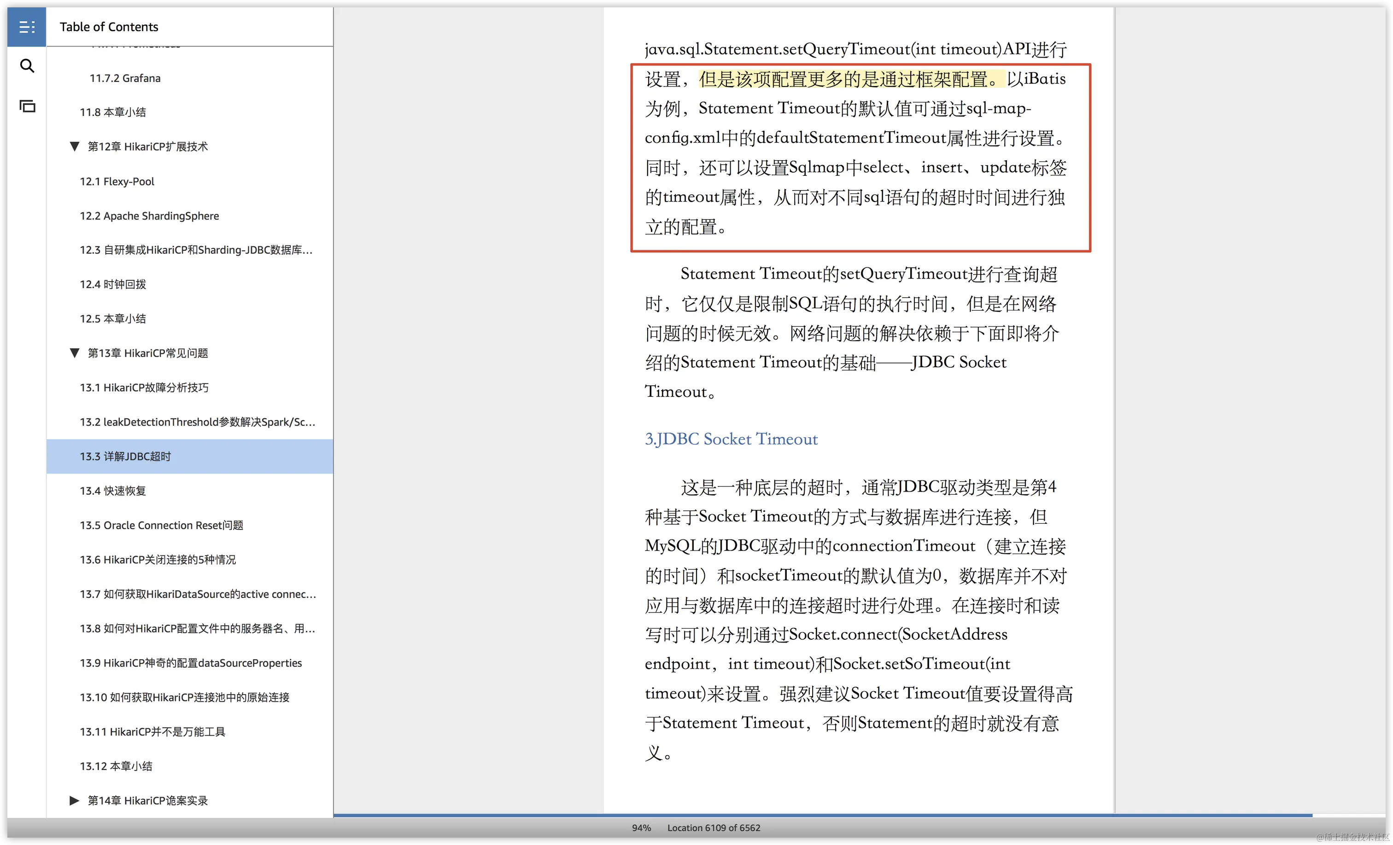Open the notebook flashcards icon in sidebar
Screen dimensions: 1393x845
point(27,106)
